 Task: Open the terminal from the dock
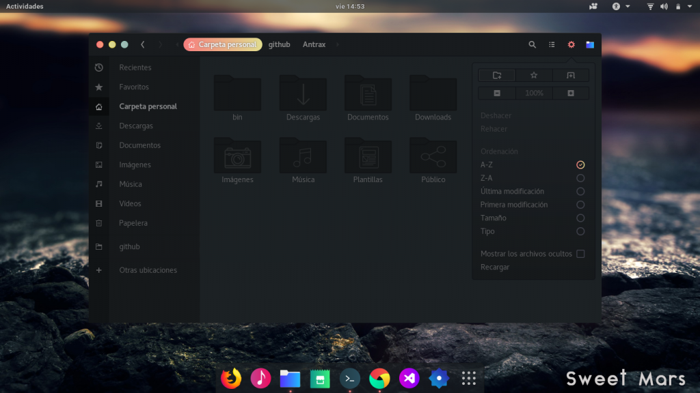[x=349, y=378]
